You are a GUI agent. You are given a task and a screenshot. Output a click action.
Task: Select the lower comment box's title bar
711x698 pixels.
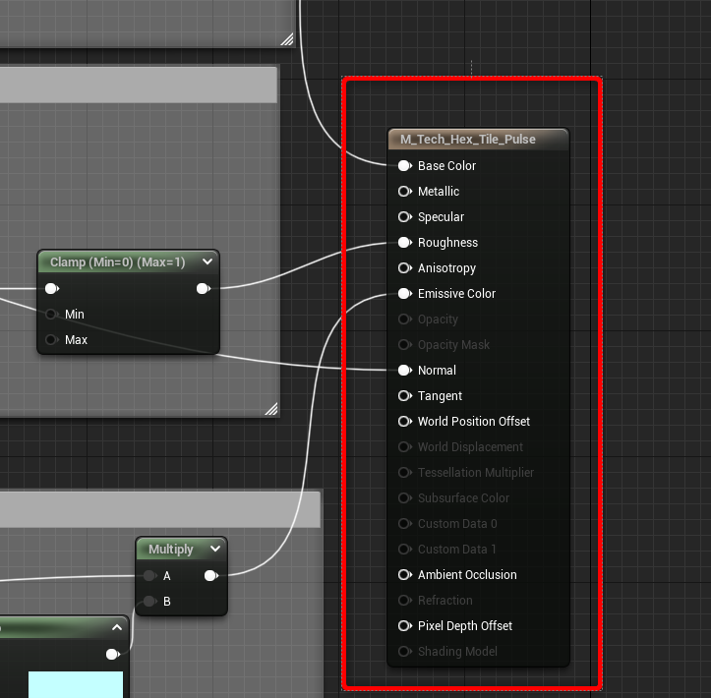pos(160,509)
